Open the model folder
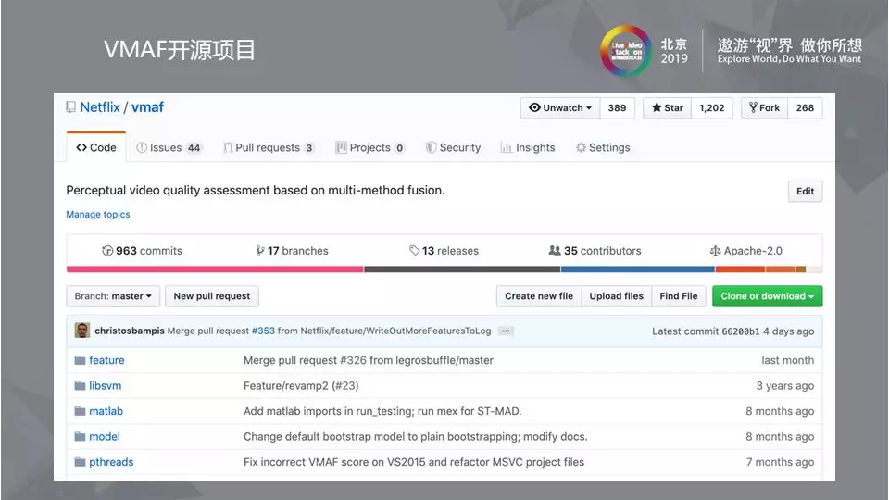Image resolution: width=889 pixels, height=500 pixels. click(x=105, y=436)
